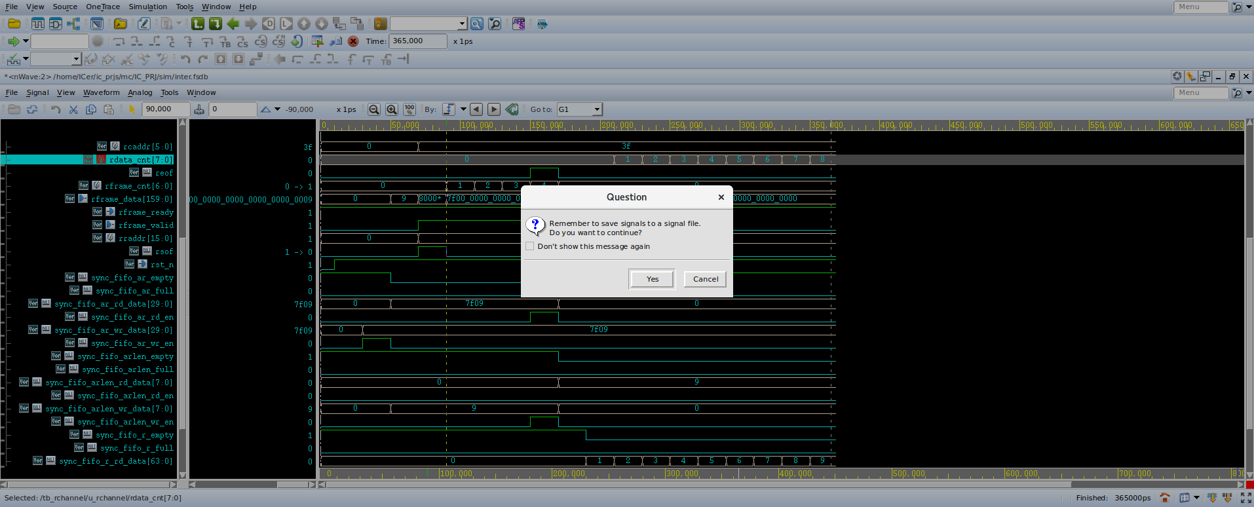This screenshot has width=1254, height=507.
Task: Click the Zoom Out magnifier in nWave toolbar
Action: [x=373, y=109]
